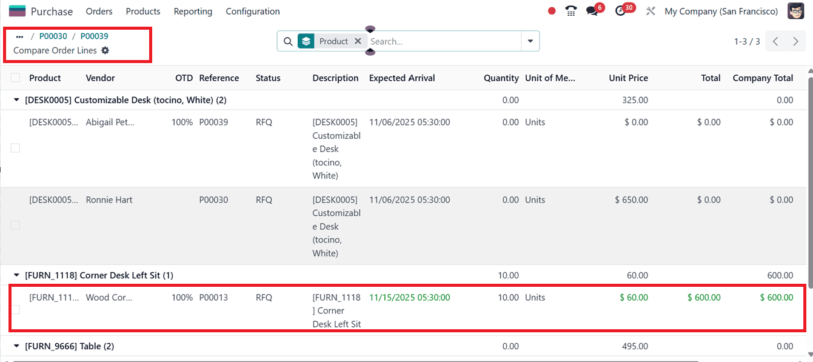Image resolution: width=813 pixels, height=362 pixels.
Task: Check the checkbox on Abigail's DESK0005 row
Action: tap(15, 147)
